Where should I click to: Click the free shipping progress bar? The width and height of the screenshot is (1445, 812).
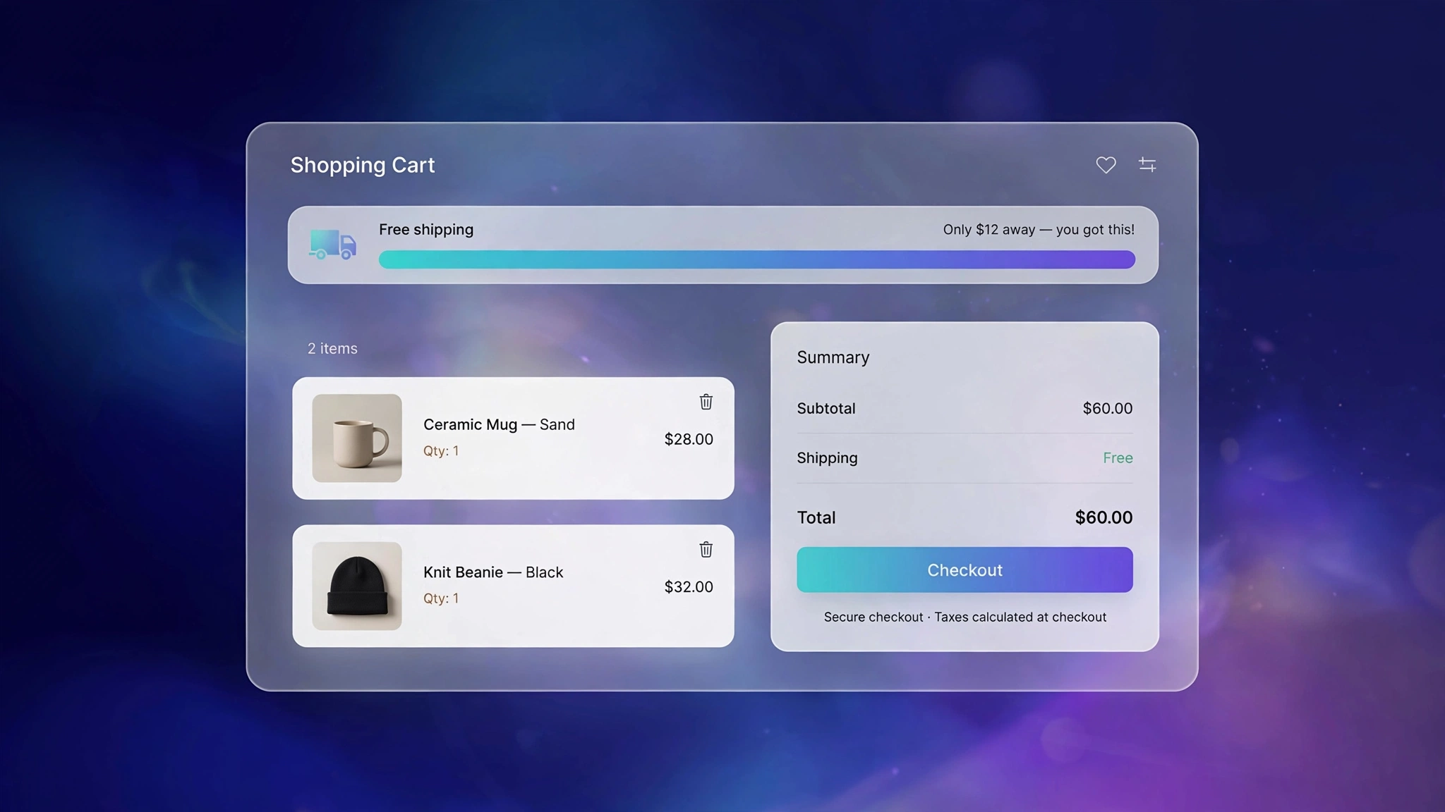point(757,259)
